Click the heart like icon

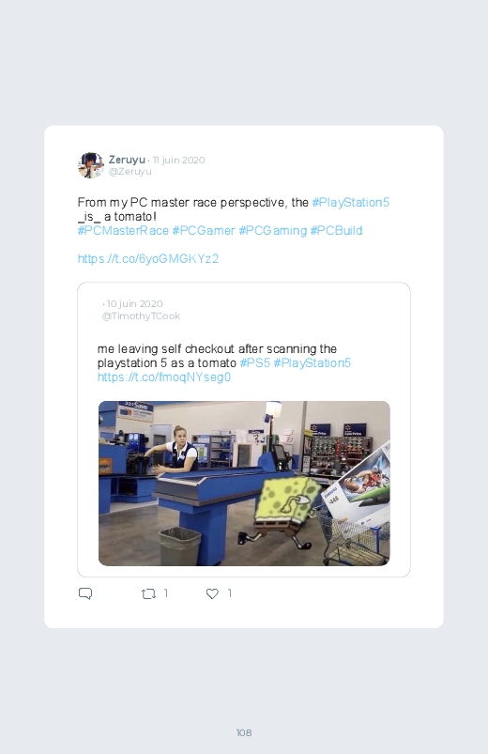pos(212,593)
